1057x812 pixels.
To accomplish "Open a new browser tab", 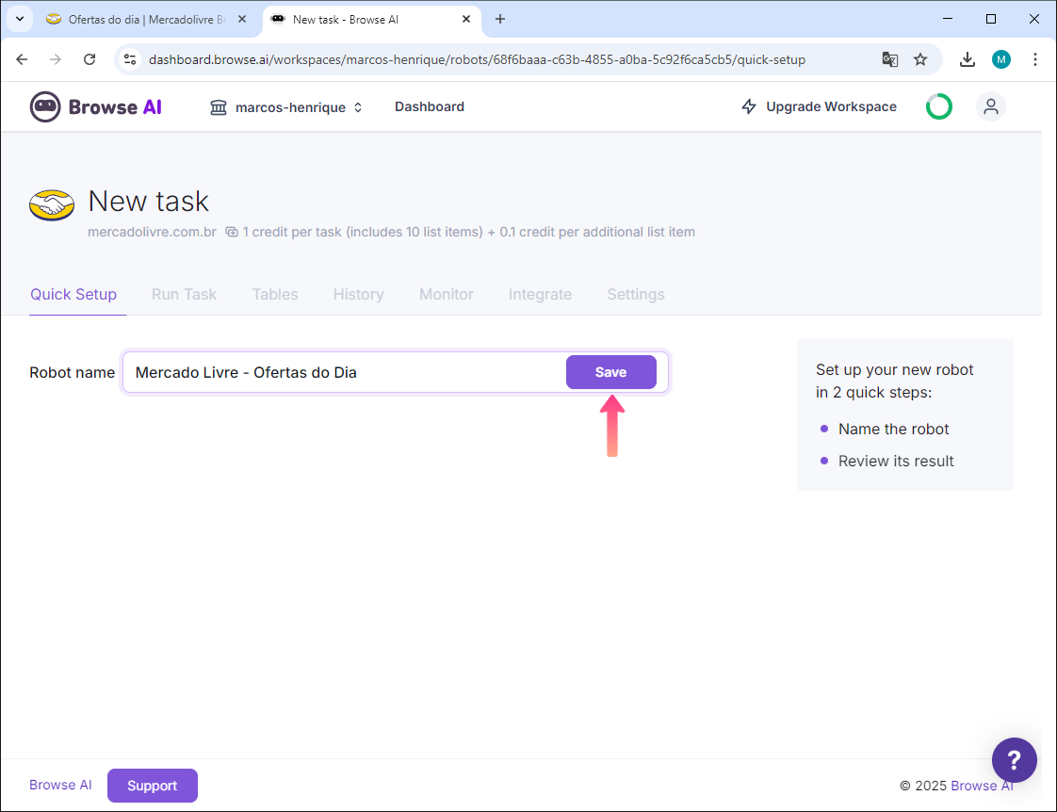I will pyautogui.click(x=500, y=19).
